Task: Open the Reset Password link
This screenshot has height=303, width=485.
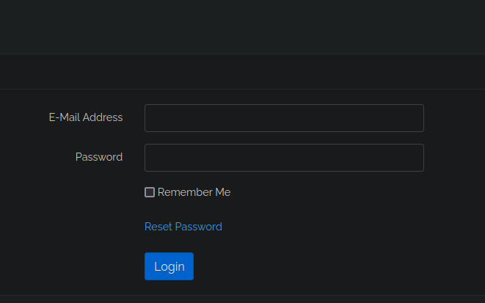Action: [183, 227]
